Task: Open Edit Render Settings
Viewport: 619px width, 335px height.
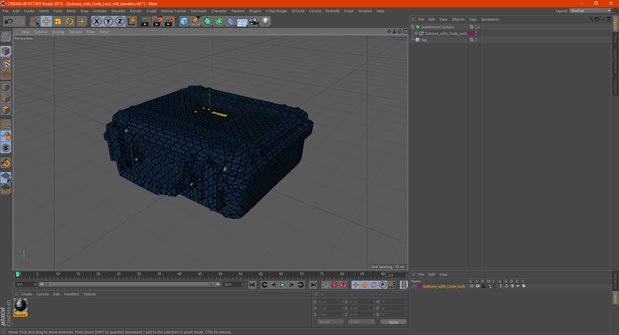Action: (x=170, y=22)
